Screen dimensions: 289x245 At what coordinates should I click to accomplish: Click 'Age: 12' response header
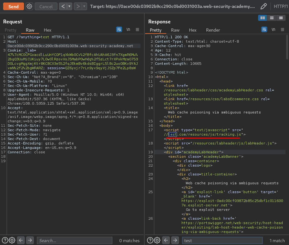click(x=163, y=50)
